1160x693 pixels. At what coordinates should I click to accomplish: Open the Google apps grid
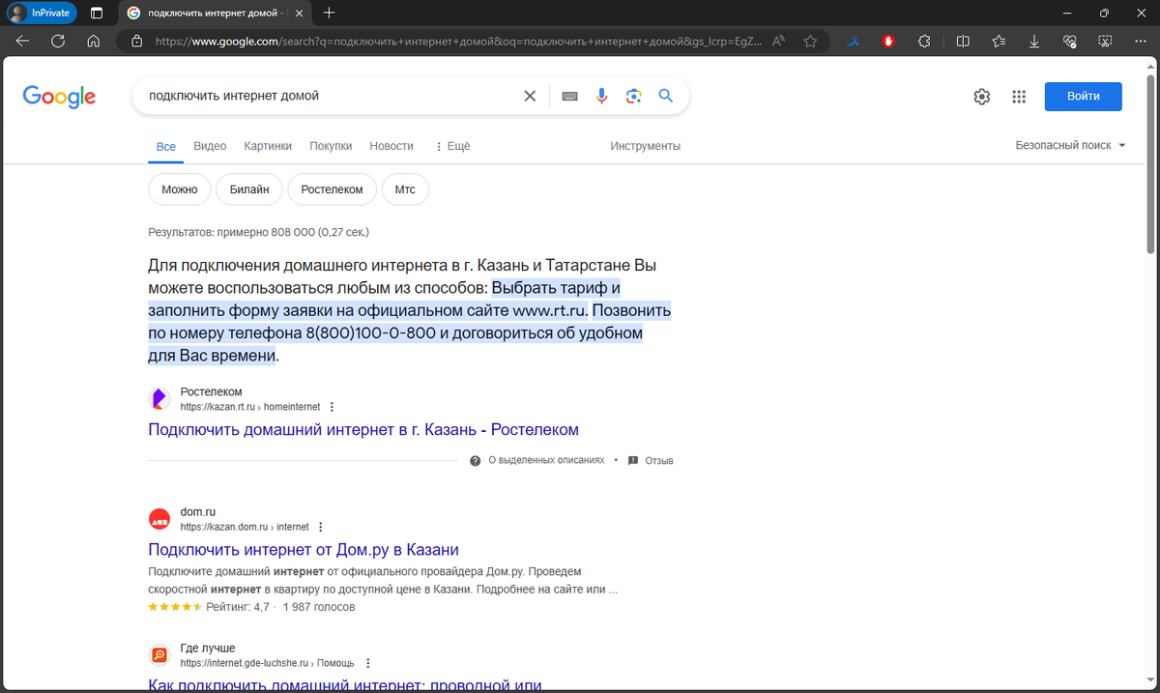1018,96
